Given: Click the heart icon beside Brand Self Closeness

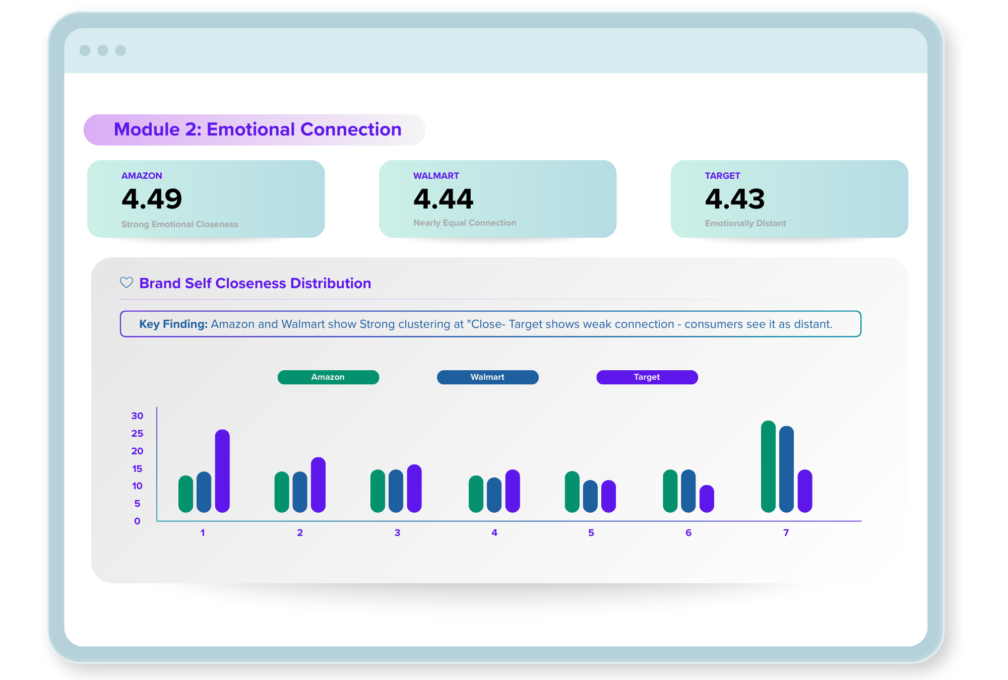Looking at the screenshot, I should 126,283.
